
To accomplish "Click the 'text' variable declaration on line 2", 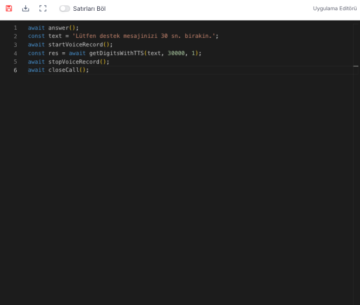I will pos(55,36).
